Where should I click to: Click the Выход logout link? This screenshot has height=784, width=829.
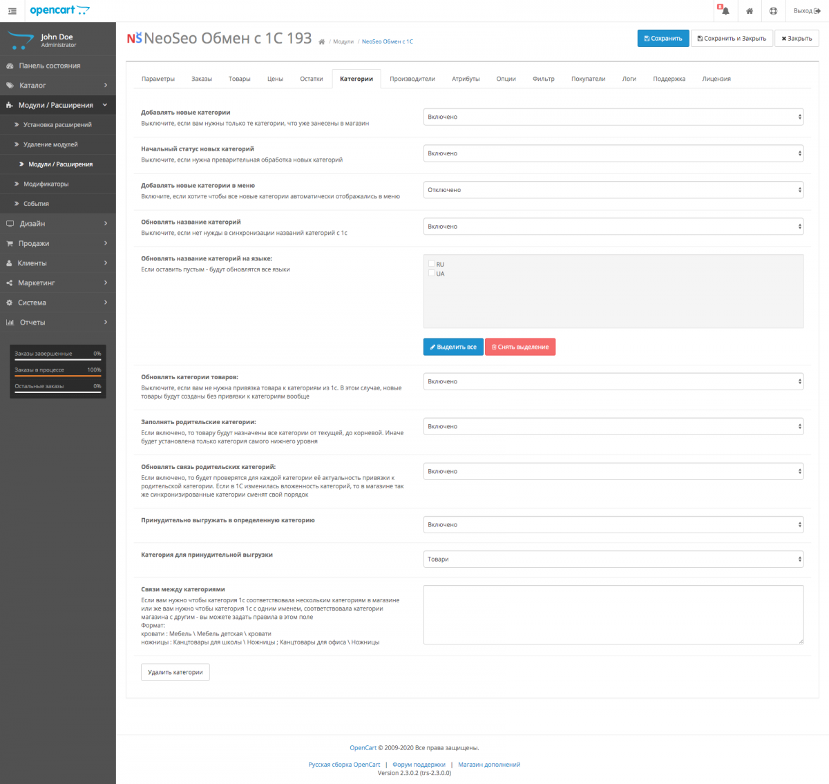[807, 11]
